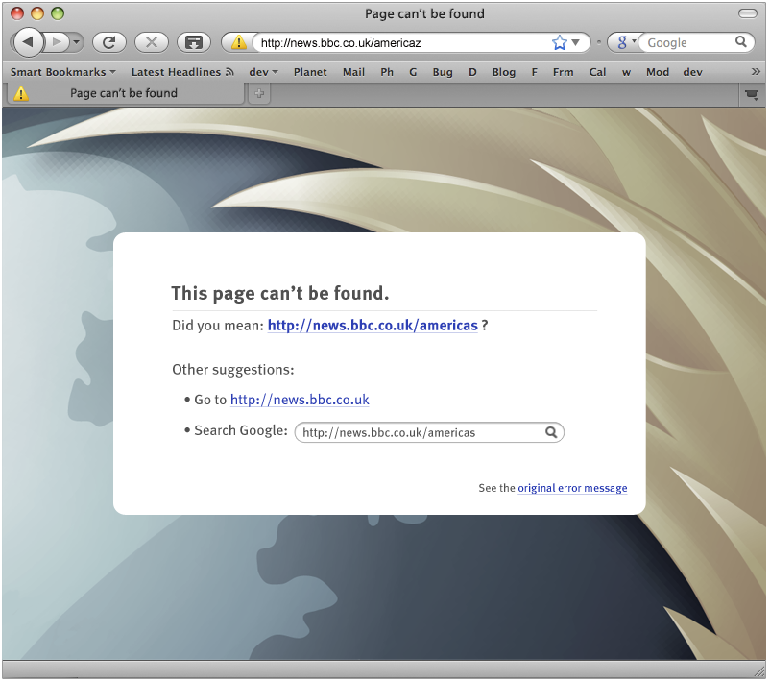This screenshot has width=770, height=682.
Task: Click the save-page icon in the toolbar
Action: click(194, 42)
